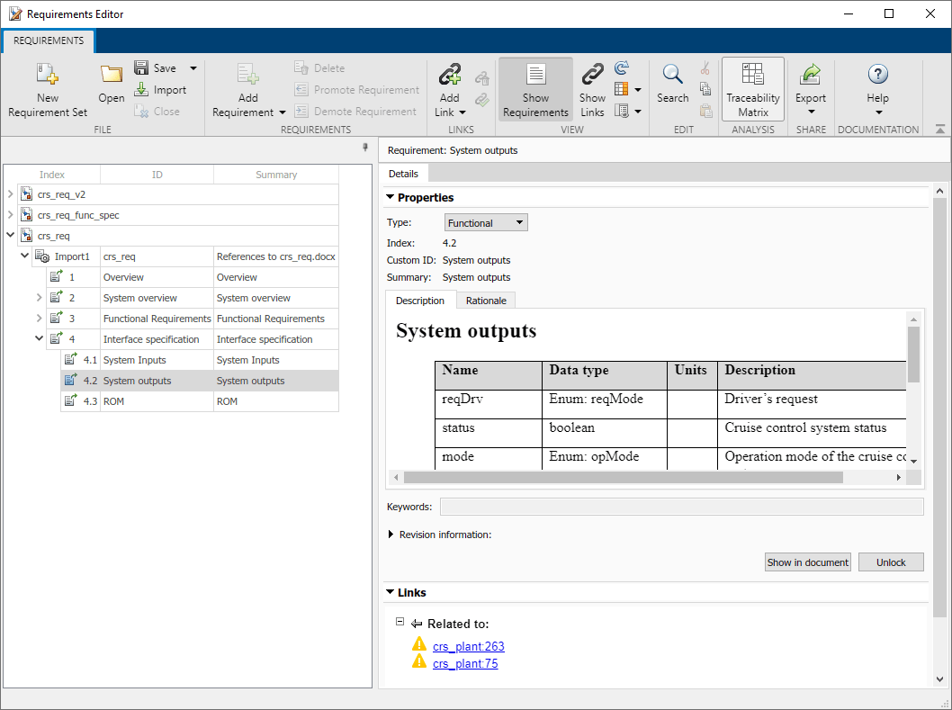Screen dimensions: 952x710
Task: Open the Type dropdown showing Functional
Action: pos(486,223)
